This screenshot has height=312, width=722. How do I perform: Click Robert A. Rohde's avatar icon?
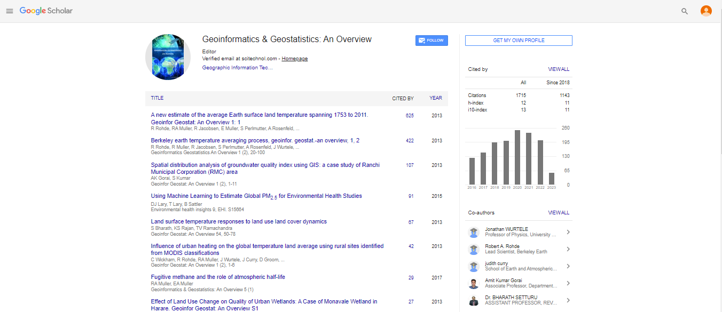[x=474, y=249]
